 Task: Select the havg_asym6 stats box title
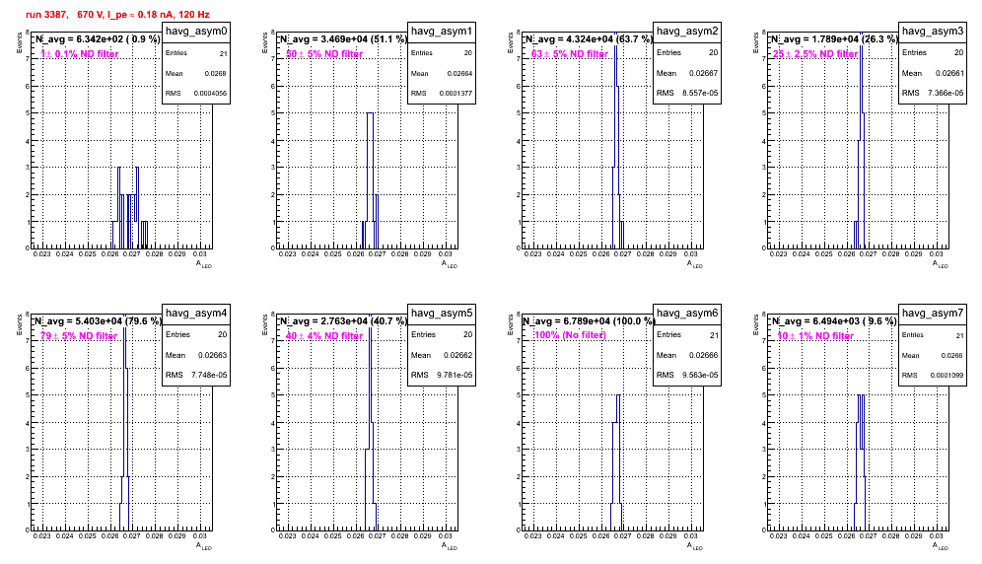[687, 314]
